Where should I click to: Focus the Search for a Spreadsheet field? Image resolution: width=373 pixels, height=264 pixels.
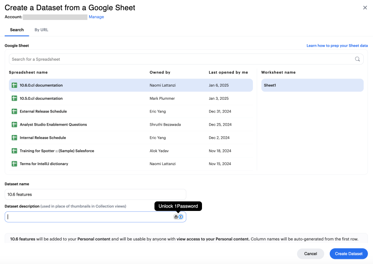pyautogui.click(x=182, y=59)
